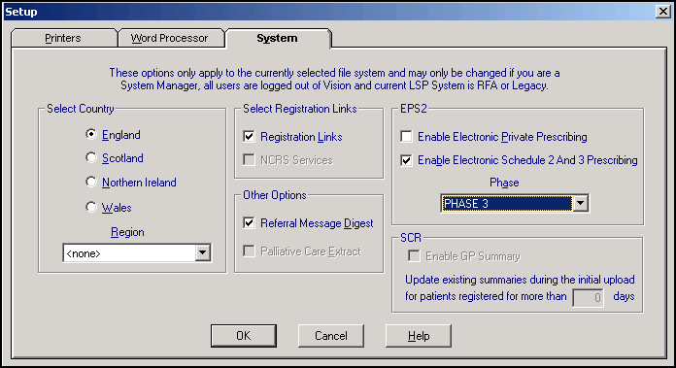The height and width of the screenshot is (368, 676).
Task: Toggle the Referral Message Digest checkbox
Action: click(249, 222)
